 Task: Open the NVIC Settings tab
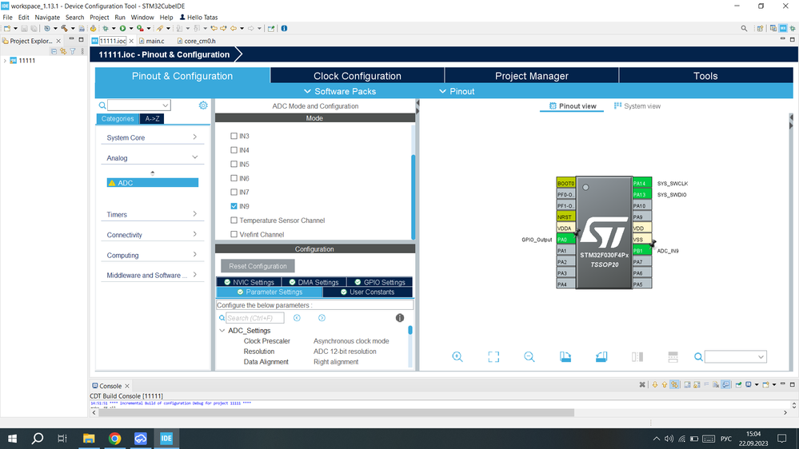pos(250,282)
